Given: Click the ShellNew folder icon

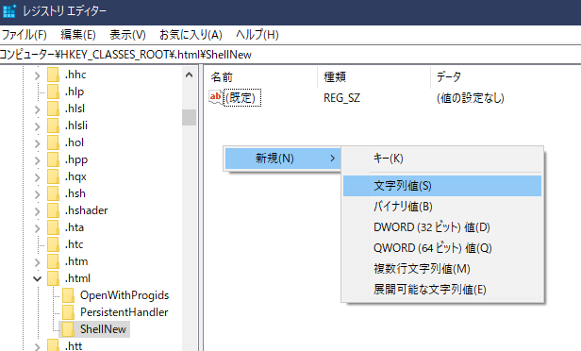Looking at the screenshot, I should (68, 329).
